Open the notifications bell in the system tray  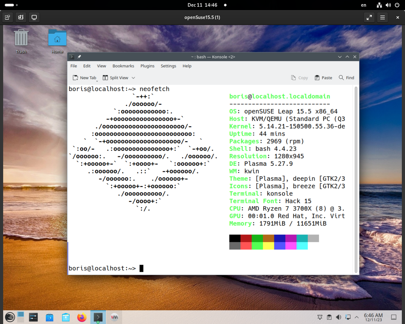point(320,317)
